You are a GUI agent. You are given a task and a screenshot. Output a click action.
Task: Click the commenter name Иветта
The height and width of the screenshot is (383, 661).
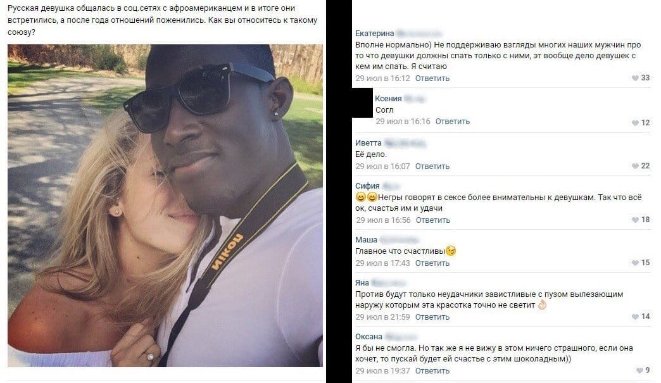click(368, 143)
